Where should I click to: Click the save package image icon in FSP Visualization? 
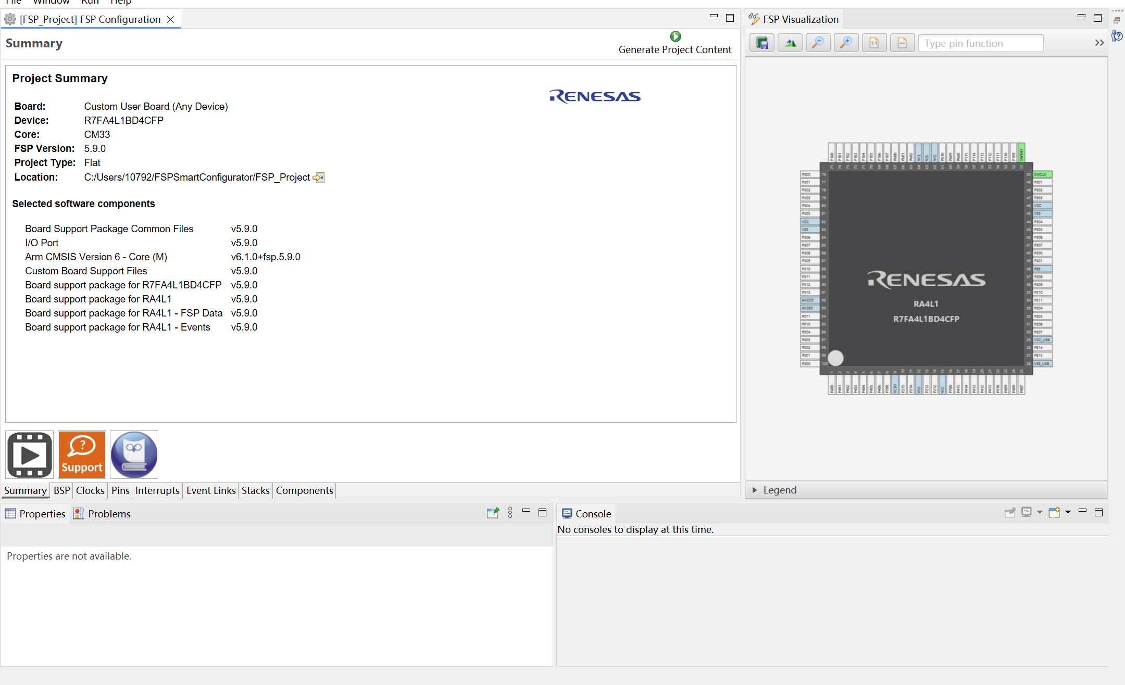pyautogui.click(x=762, y=43)
